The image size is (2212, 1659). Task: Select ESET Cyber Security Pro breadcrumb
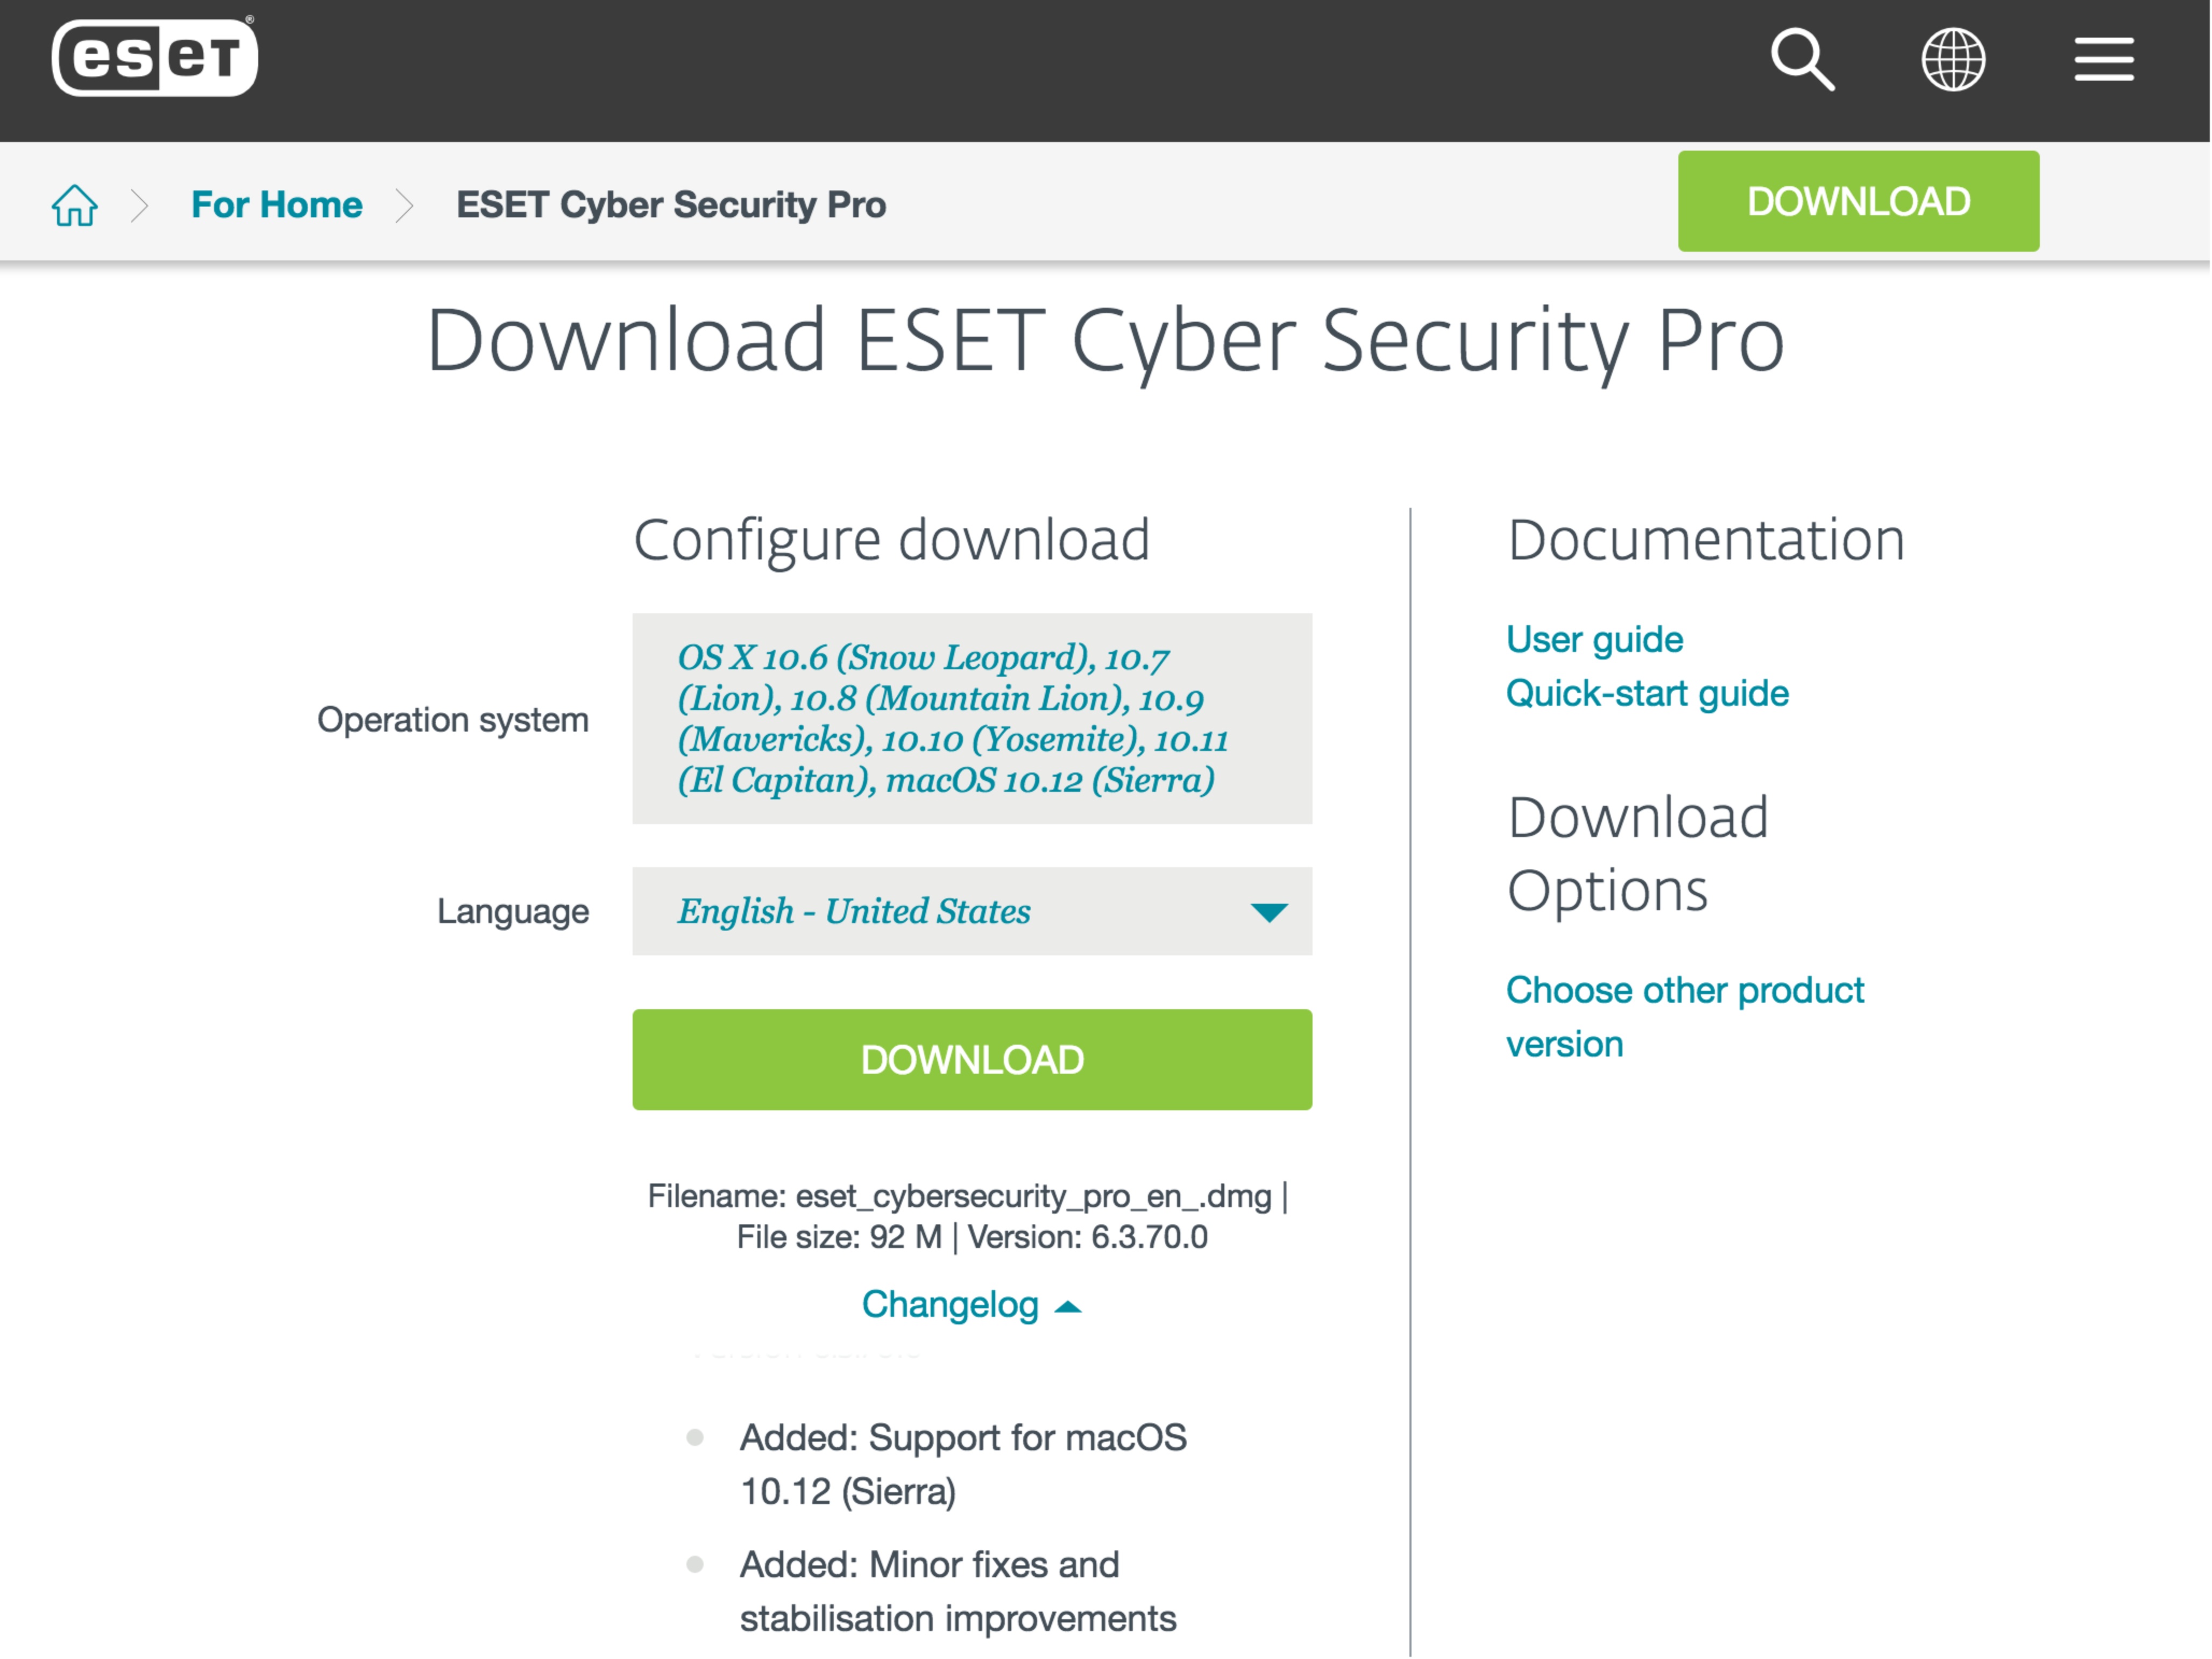click(x=671, y=205)
